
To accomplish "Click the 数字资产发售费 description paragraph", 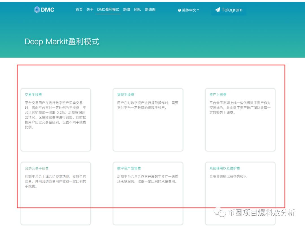I will tap(148, 179).
